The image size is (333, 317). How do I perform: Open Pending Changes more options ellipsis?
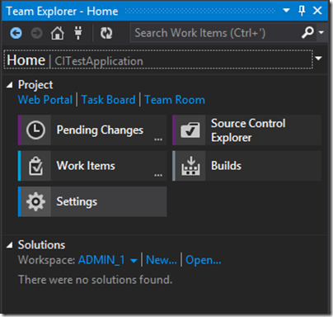coord(158,140)
